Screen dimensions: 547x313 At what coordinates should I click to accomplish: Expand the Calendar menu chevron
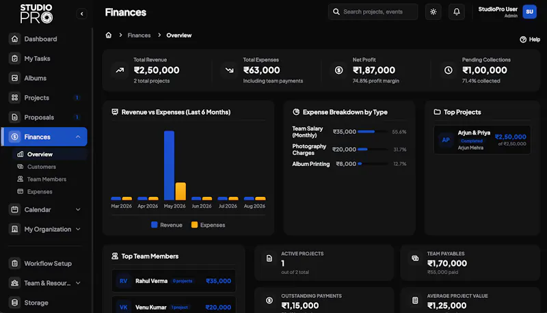(x=78, y=210)
